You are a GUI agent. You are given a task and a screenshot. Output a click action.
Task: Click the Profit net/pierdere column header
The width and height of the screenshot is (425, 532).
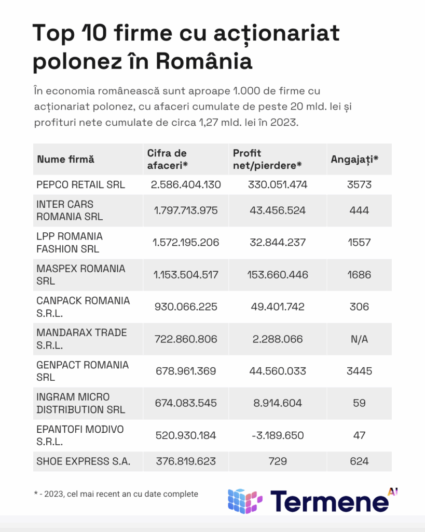[267, 159]
